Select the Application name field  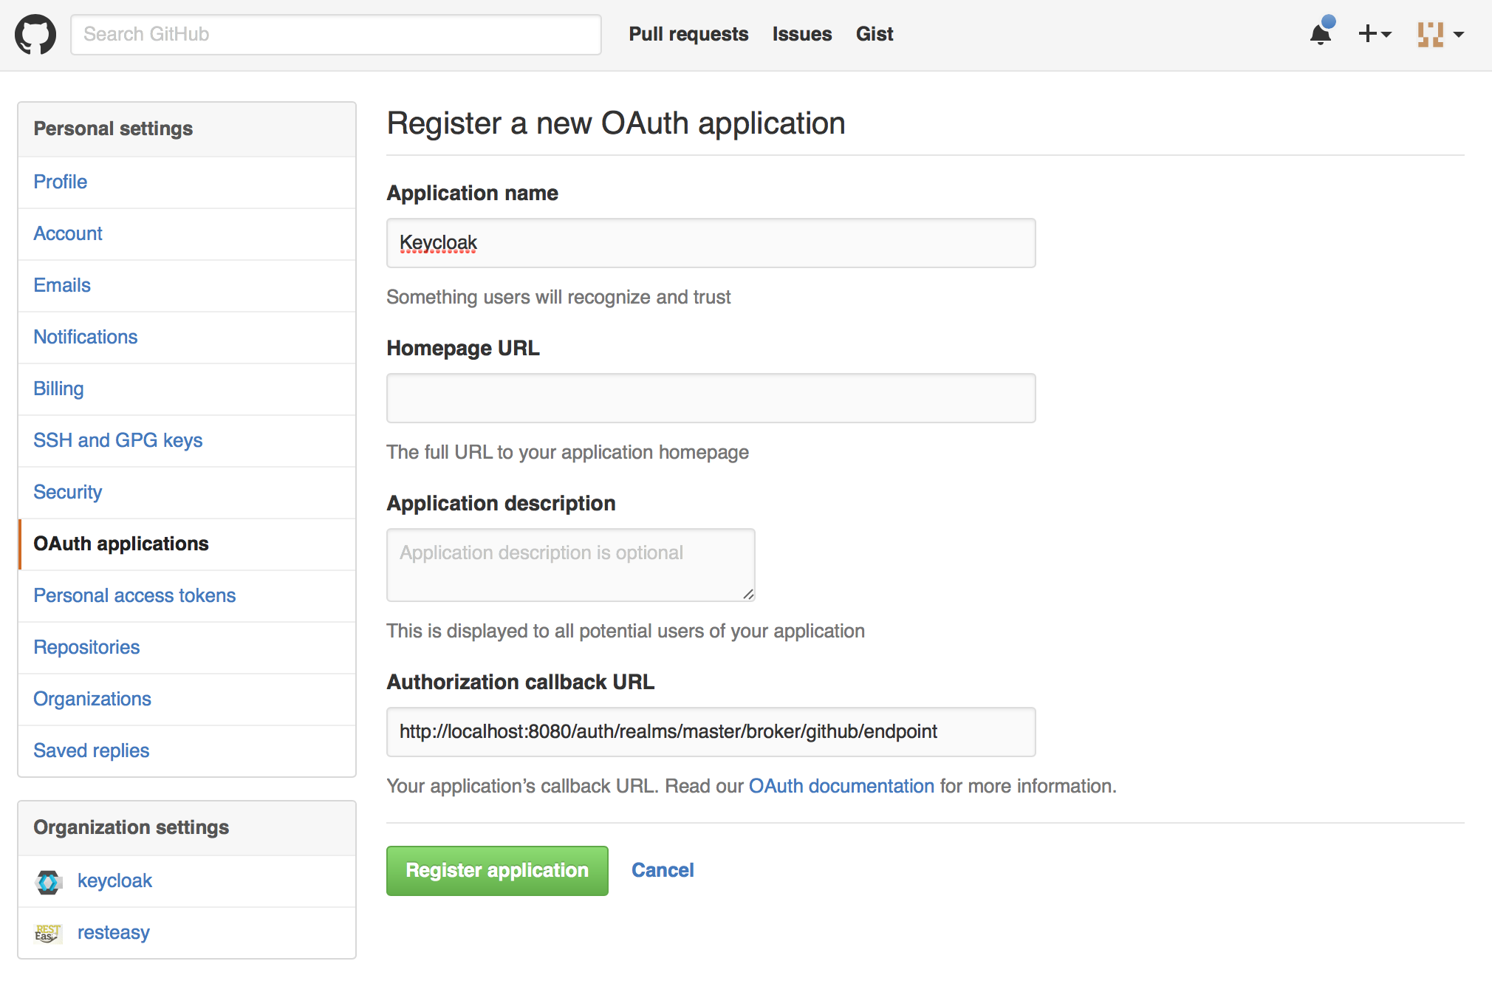(711, 243)
